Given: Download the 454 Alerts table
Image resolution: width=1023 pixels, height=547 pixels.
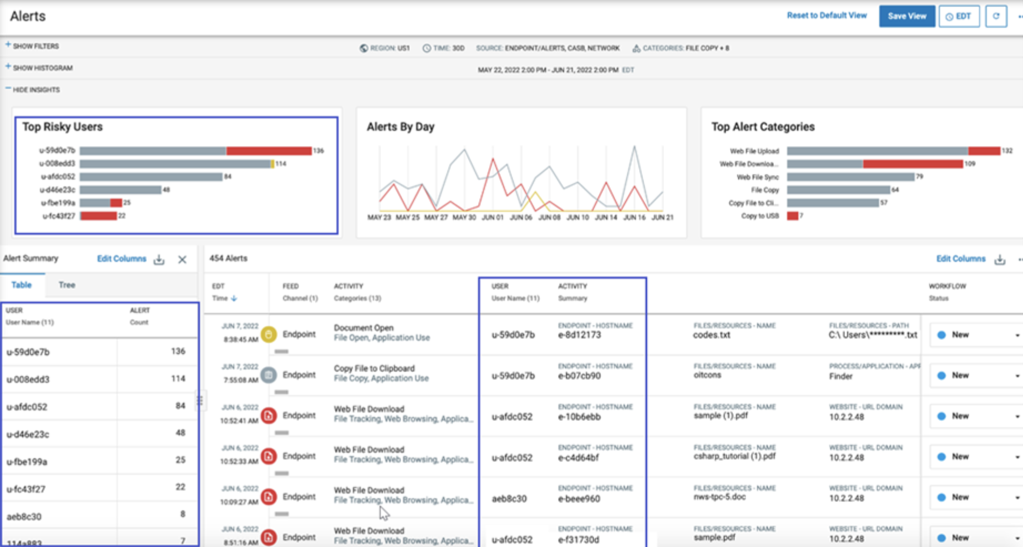Looking at the screenshot, I should click(1000, 260).
